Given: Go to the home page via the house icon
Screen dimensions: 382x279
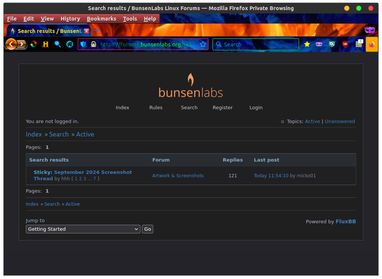Looking at the screenshot, I should pos(70,44).
